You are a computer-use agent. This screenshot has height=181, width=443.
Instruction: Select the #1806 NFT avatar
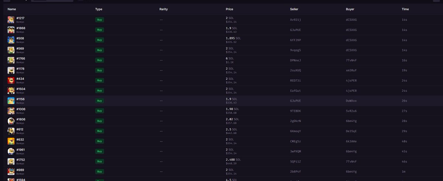(11, 121)
